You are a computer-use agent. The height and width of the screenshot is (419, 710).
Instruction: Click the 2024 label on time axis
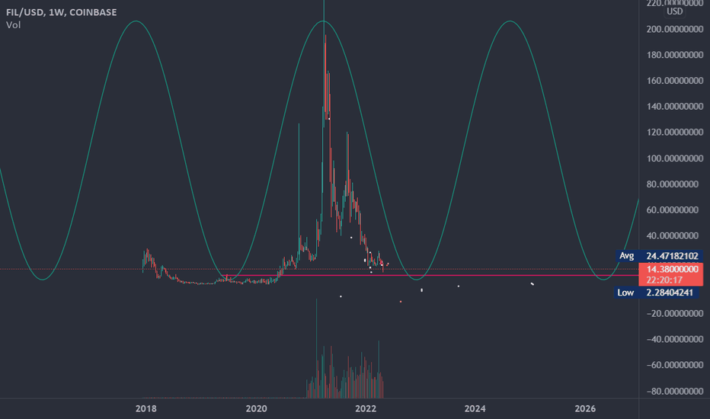coord(475,409)
